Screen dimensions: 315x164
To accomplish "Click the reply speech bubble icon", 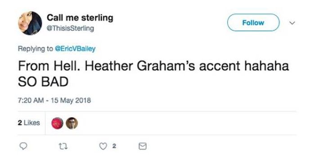I will (23, 146).
